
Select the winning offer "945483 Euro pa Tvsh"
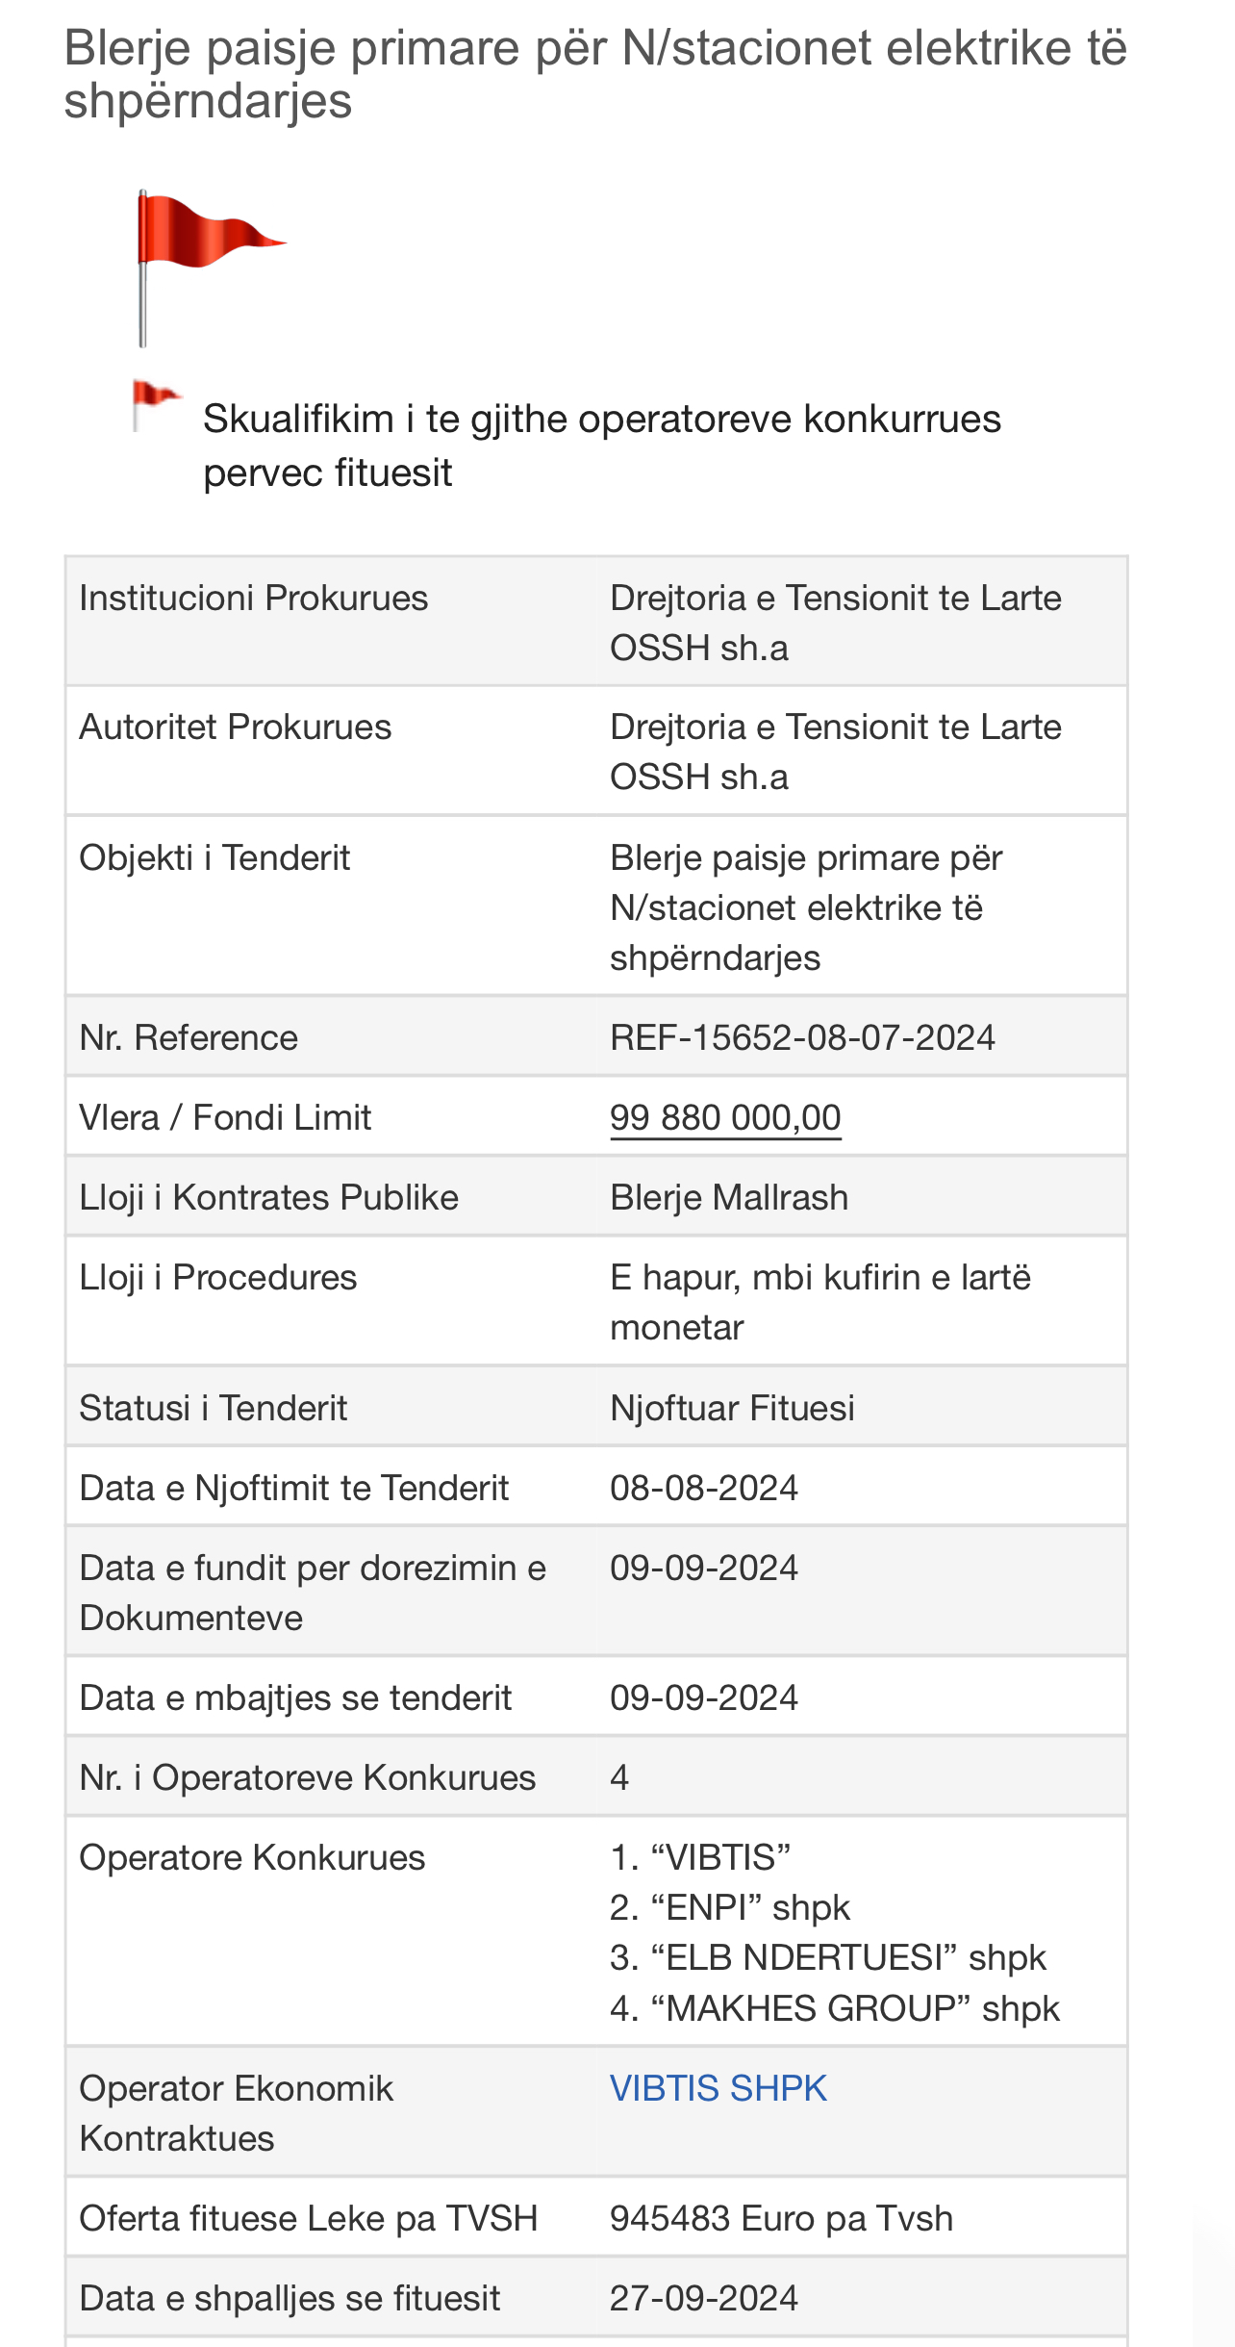[781, 2218]
